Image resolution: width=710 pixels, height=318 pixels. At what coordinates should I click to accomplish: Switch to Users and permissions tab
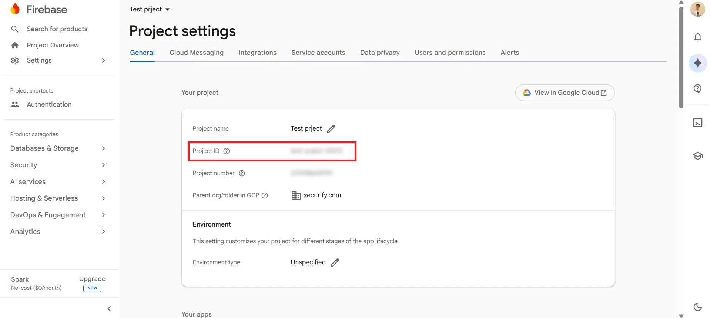point(450,53)
